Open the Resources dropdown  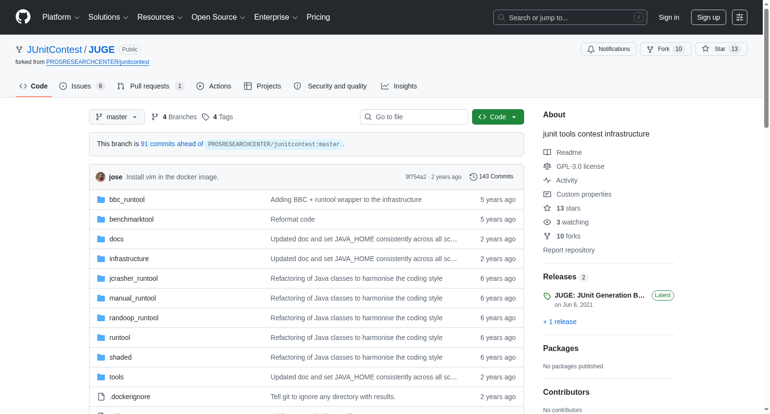click(x=160, y=17)
